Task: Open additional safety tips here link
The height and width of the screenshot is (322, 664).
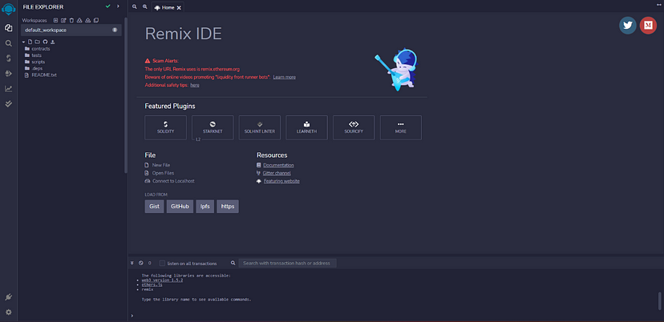Action: 195,85
